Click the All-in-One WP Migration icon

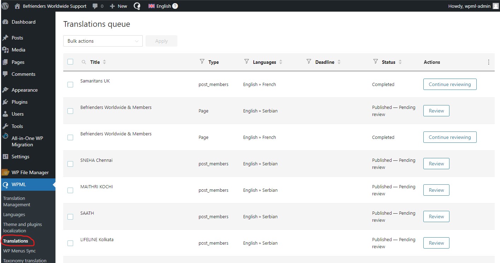pyautogui.click(x=5, y=136)
